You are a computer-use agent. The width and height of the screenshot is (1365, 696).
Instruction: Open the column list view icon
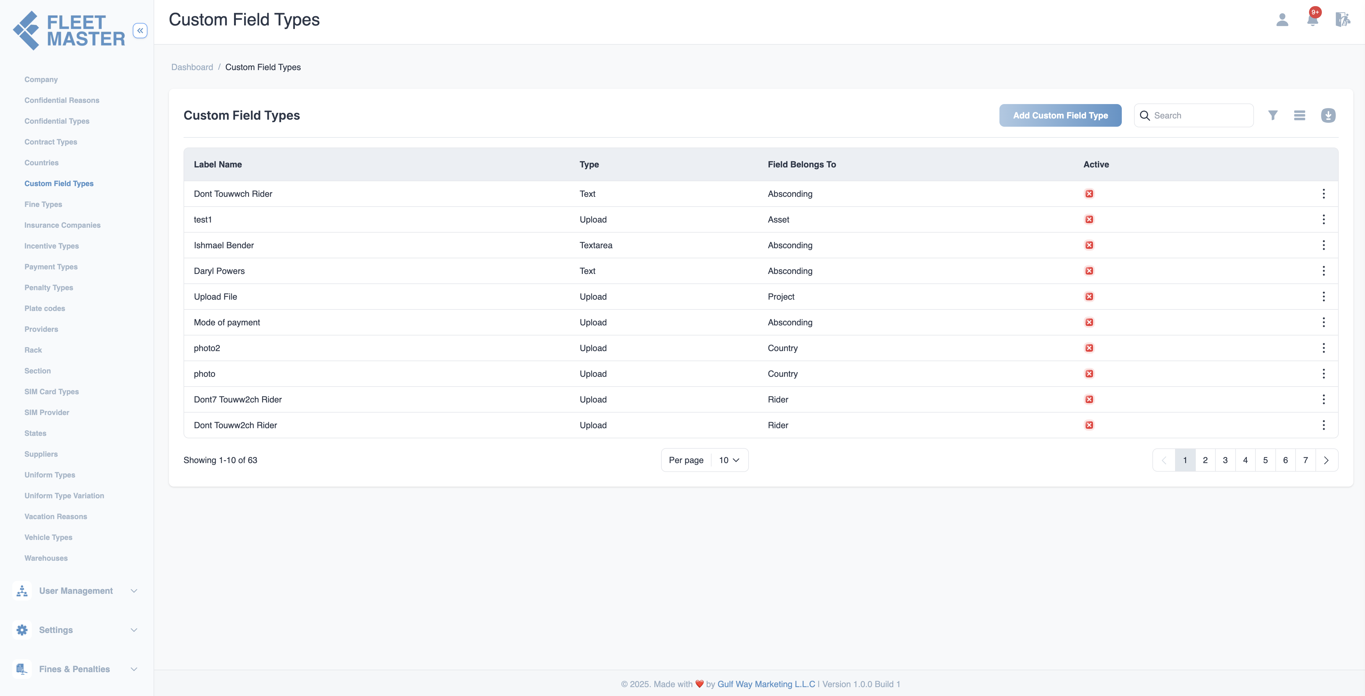point(1299,115)
